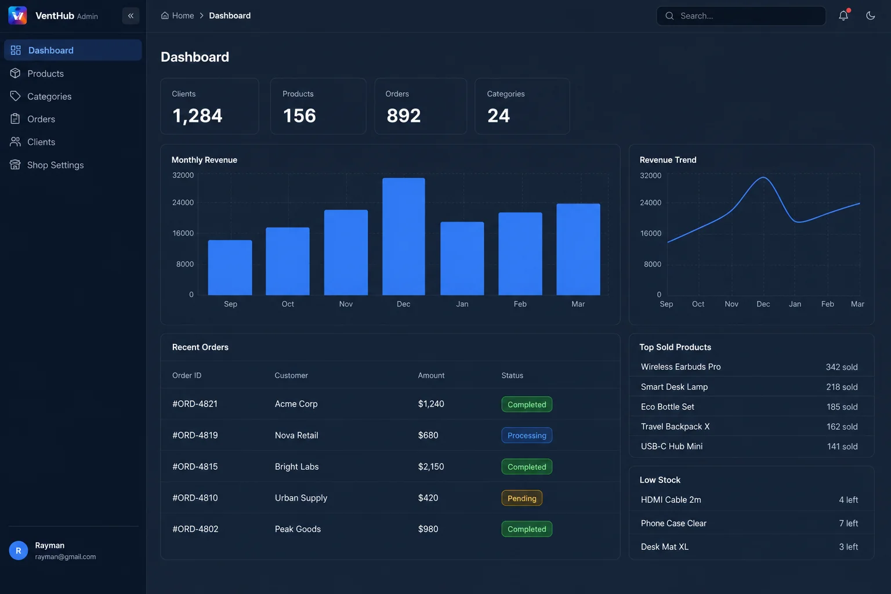This screenshot has height=594, width=891.
Task: Click the Dashboard grid icon in sidebar
Action: 16,50
